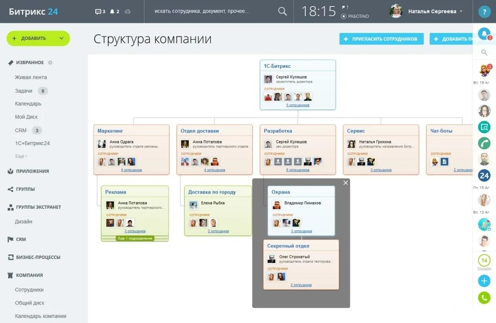Expand the Еще 1 подразделение badge

[135, 238]
